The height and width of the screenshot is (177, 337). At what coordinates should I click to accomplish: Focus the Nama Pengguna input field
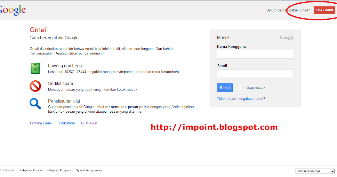point(255,54)
